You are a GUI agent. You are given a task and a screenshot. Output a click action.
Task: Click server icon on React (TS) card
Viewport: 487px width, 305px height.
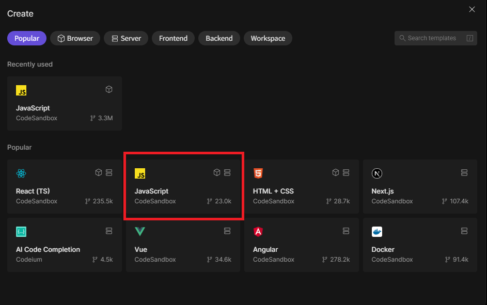click(x=109, y=172)
